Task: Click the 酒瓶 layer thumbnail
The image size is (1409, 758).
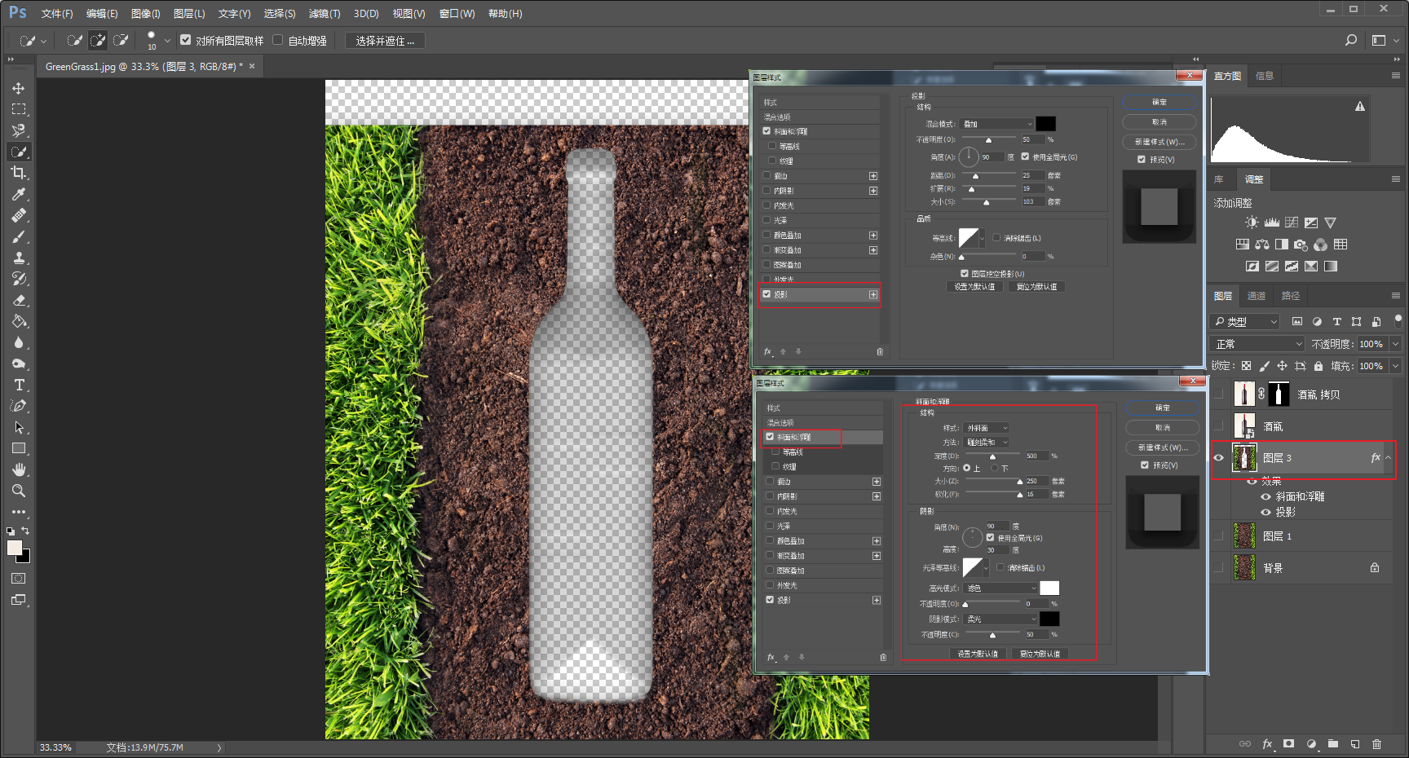Action: pos(1244,426)
